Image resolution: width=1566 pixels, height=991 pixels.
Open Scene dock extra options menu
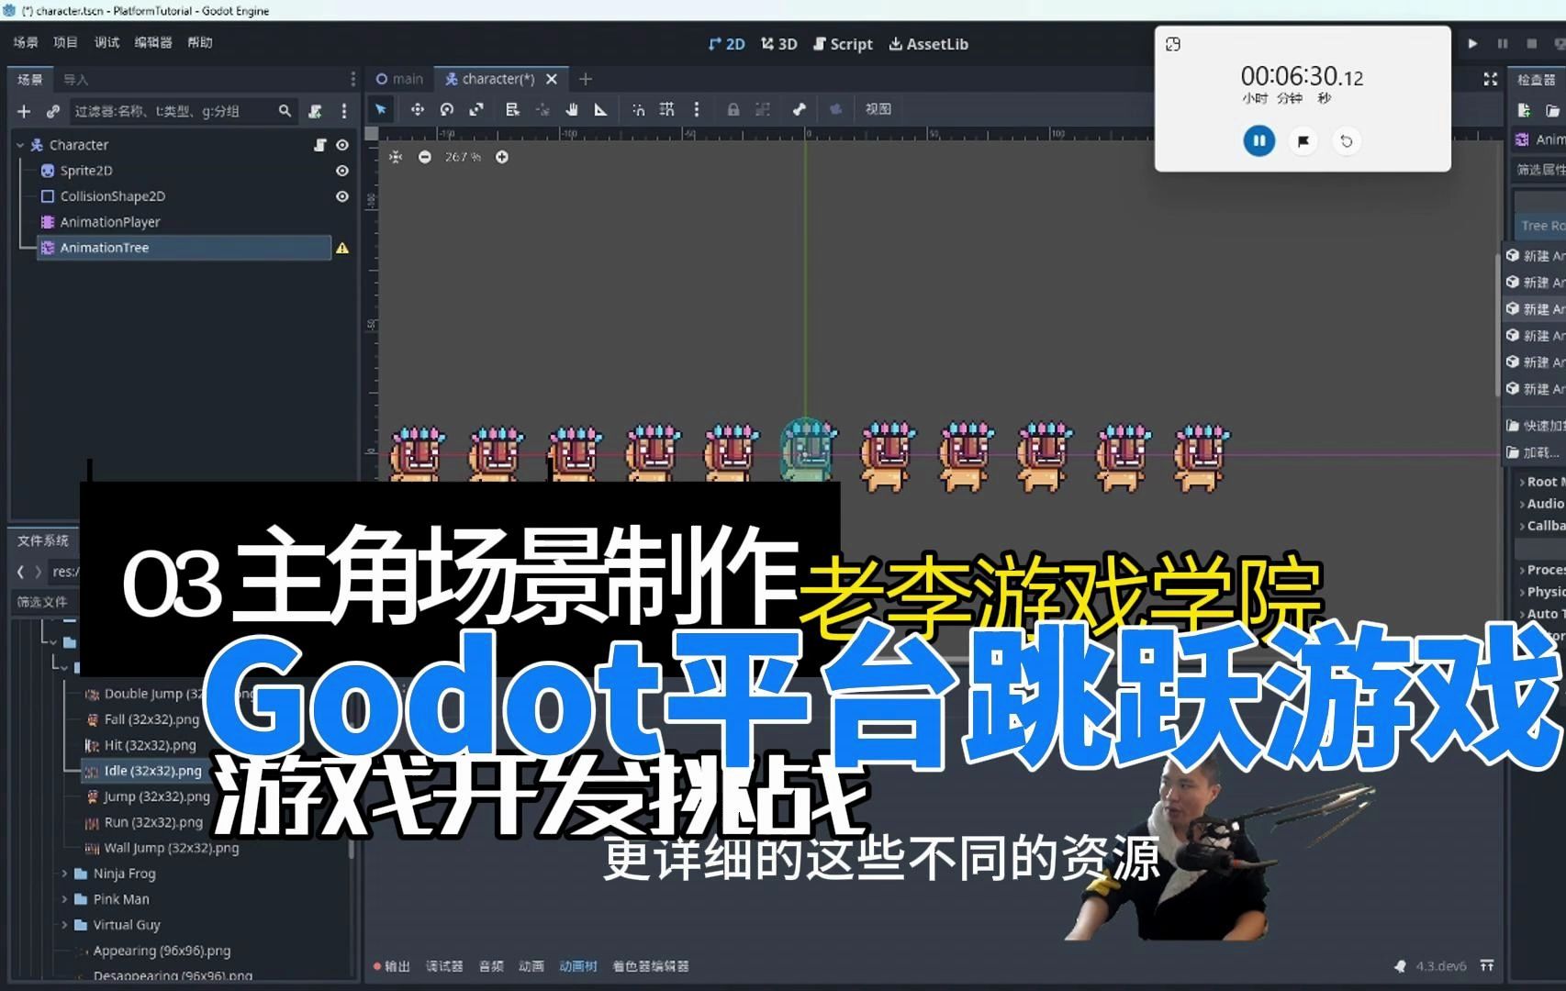pos(344,111)
